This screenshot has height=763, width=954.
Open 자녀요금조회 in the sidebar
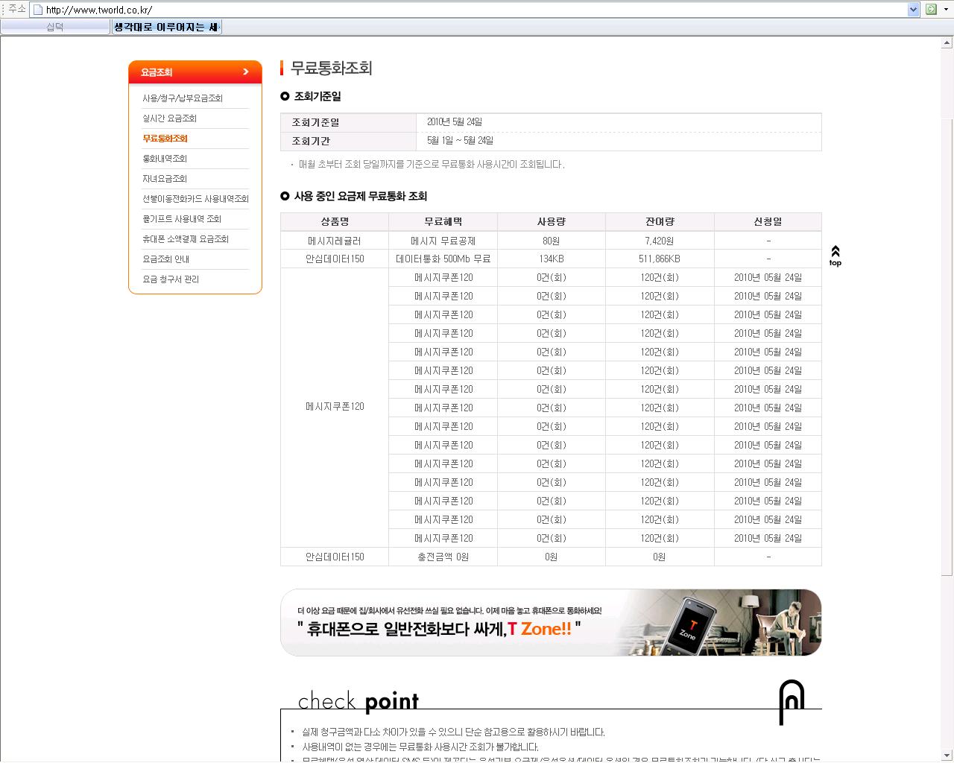click(x=165, y=179)
